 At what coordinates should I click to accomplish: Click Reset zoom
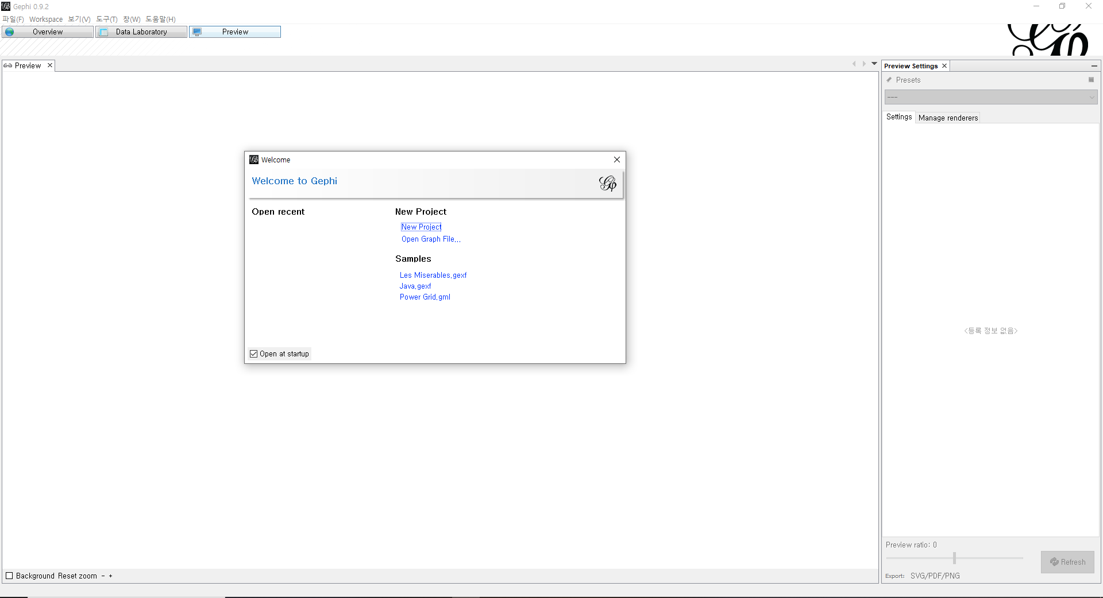(x=78, y=576)
